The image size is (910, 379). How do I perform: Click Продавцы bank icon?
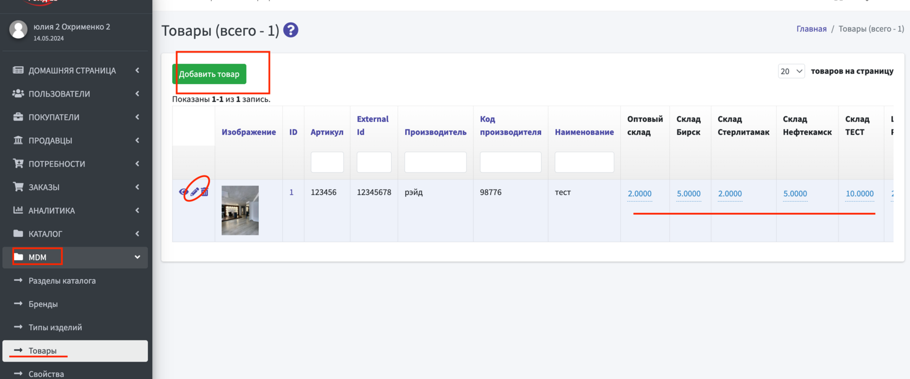coord(18,140)
